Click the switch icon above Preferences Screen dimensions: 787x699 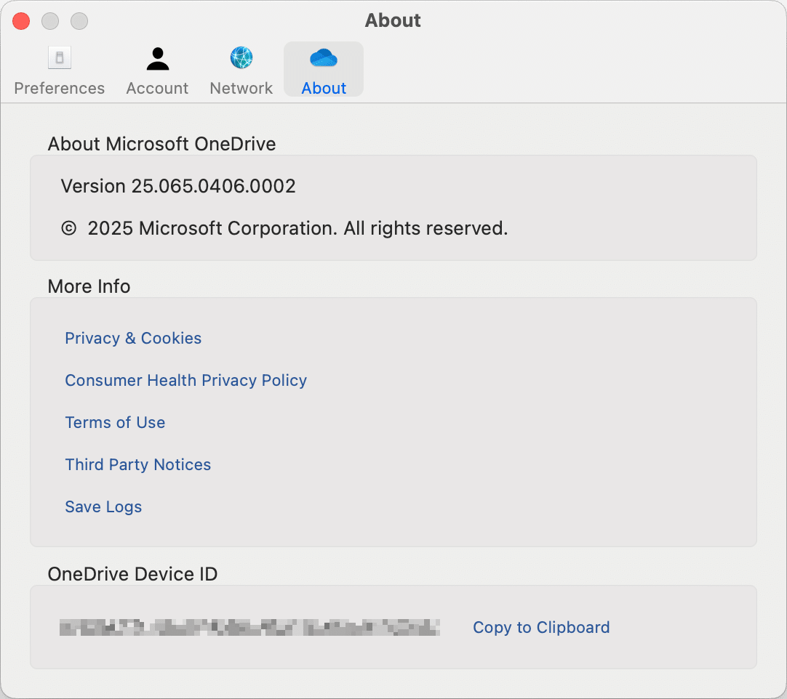coord(59,57)
